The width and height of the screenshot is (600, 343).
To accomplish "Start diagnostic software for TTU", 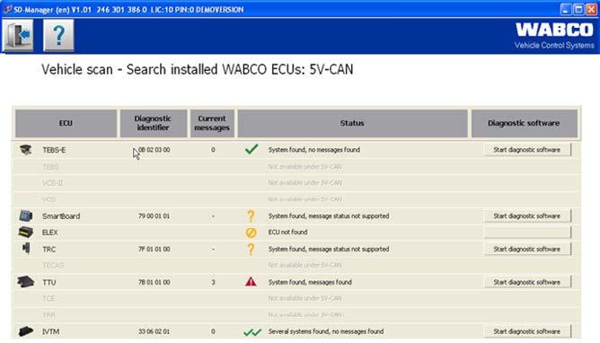I will [x=527, y=282].
